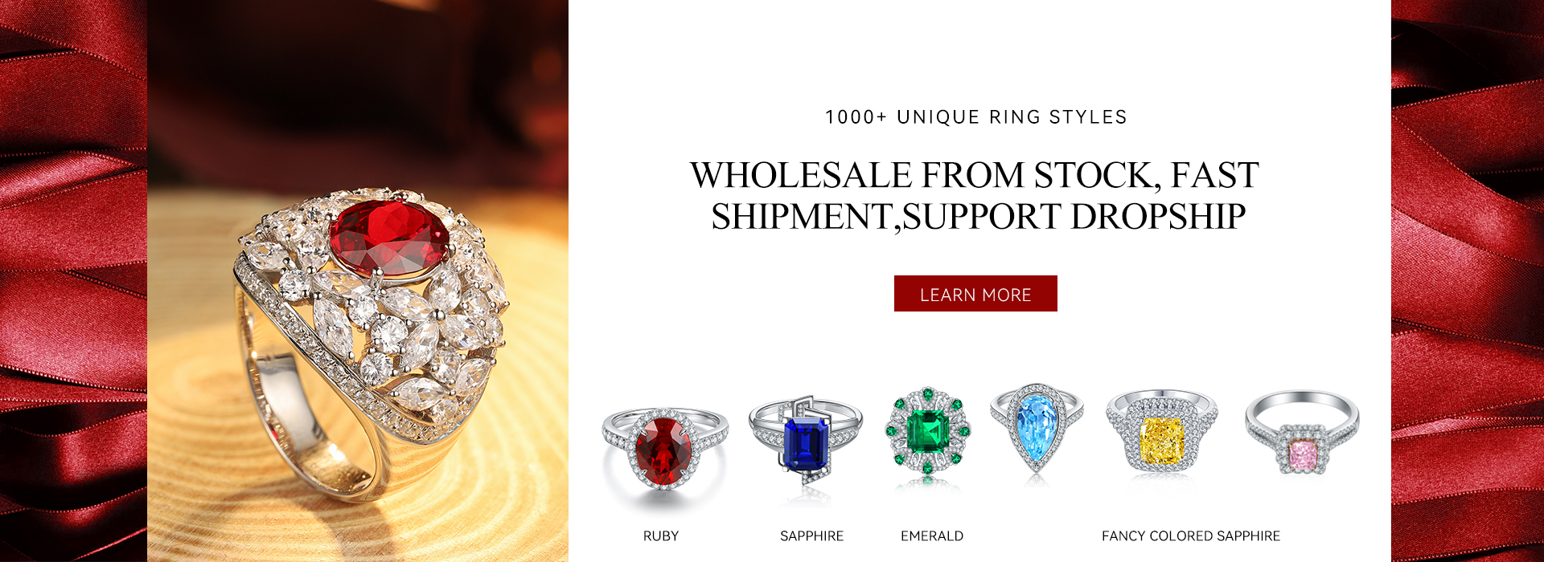
Task: Open the RUBY category label
Action: pyautogui.click(x=661, y=536)
